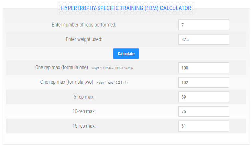The height and width of the screenshot is (147, 252).
Task: Click the 'One rep max (formula one)' label
Action: click(61, 68)
